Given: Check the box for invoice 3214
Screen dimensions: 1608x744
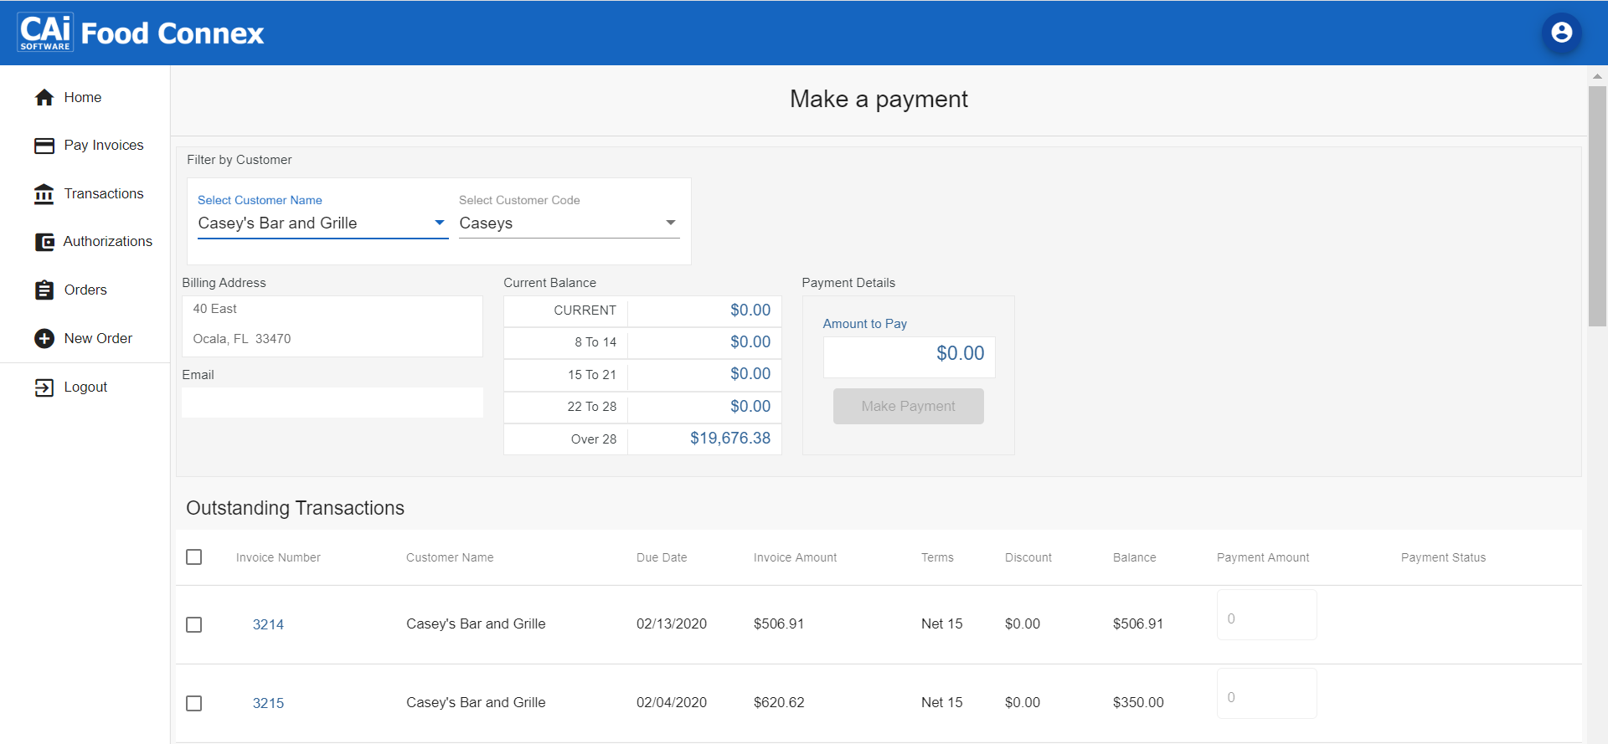Looking at the screenshot, I should 194,625.
